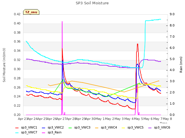
Task: Select the sp3_Rain legend entry
Action: click(52, 132)
